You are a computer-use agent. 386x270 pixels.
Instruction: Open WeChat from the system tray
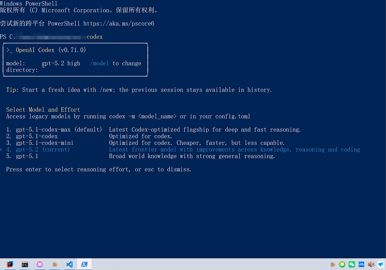tap(352, 265)
